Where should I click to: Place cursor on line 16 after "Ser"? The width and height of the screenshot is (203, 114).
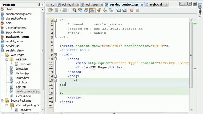66,85
